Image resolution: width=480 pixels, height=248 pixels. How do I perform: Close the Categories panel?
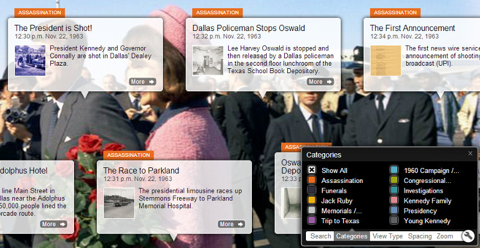470,154
